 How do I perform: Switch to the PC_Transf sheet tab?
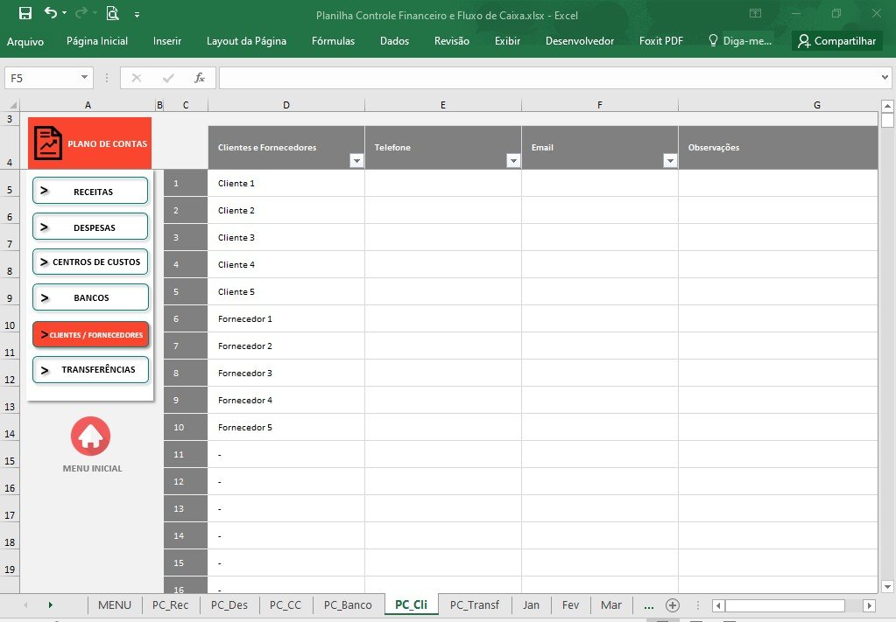pyautogui.click(x=475, y=605)
